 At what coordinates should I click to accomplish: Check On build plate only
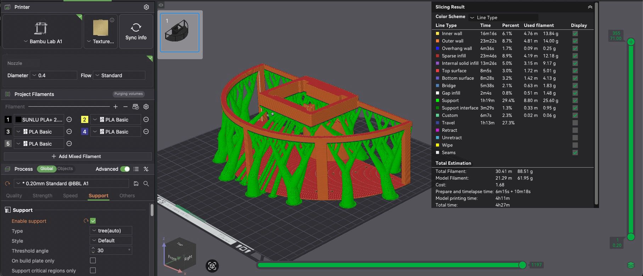click(93, 260)
